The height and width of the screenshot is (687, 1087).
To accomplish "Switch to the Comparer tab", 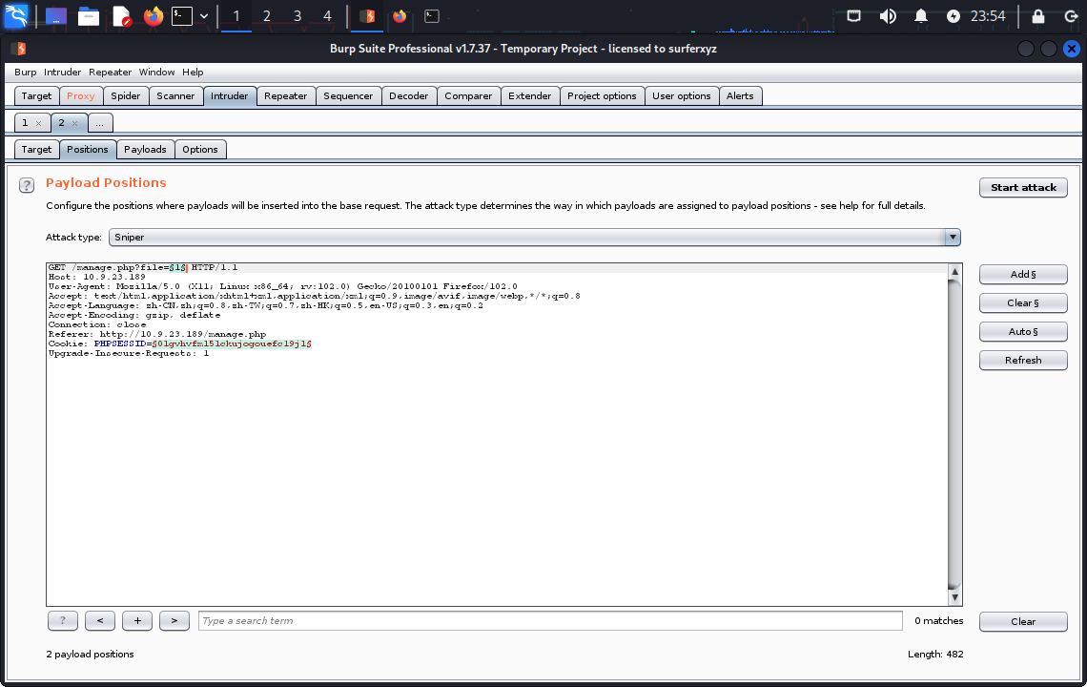I will pos(468,95).
